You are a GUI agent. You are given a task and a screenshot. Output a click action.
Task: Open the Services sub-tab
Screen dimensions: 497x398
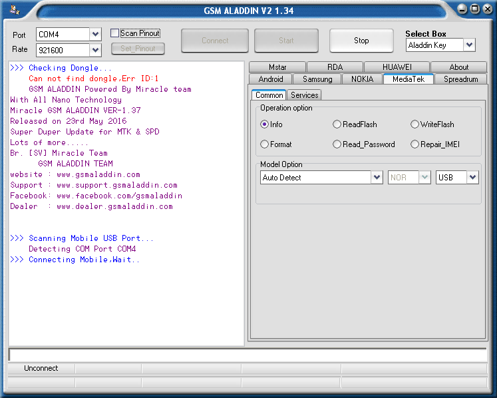pos(304,95)
